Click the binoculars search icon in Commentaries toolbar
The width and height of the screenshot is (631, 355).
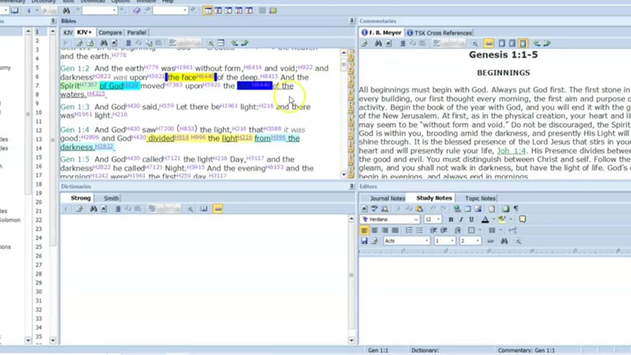pyautogui.click(x=378, y=43)
